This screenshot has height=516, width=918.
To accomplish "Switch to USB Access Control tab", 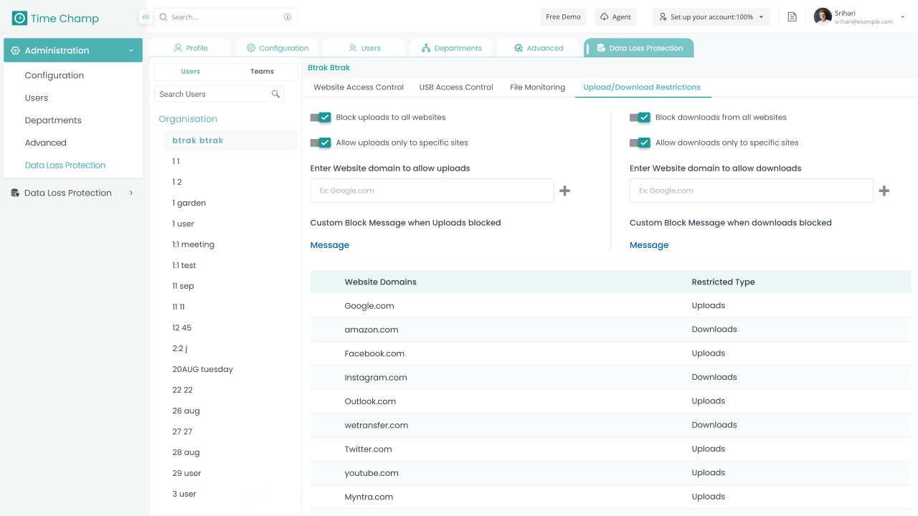I will pyautogui.click(x=456, y=87).
